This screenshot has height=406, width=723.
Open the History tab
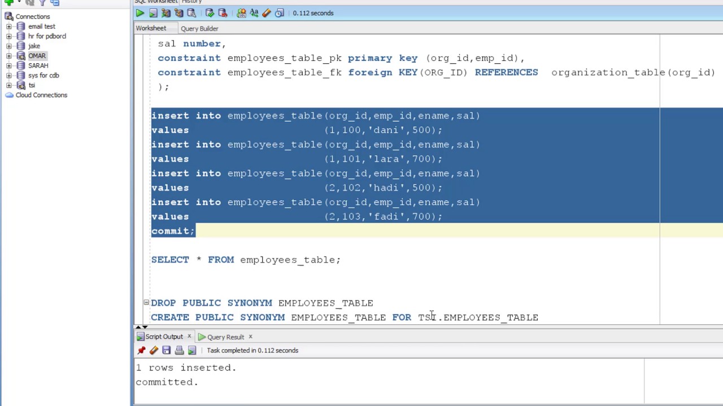(191, 2)
